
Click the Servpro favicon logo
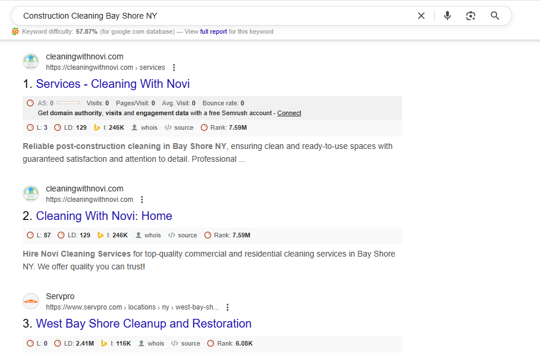(x=31, y=301)
